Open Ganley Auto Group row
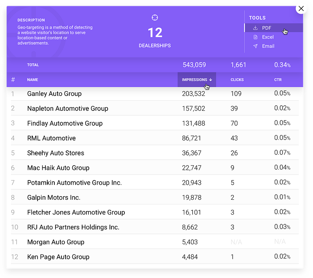This screenshot has width=313, height=278. (x=54, y=94)
